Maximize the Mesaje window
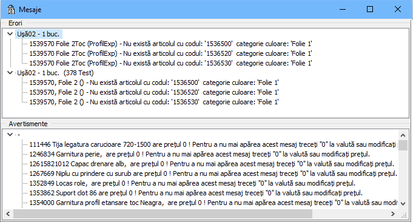This screenshot has width=413, height=222. [x=370, y=10]
